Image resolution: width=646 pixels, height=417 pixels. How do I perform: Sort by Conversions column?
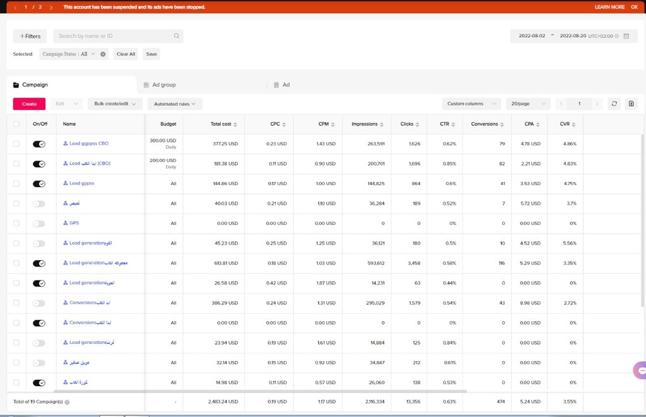502,124
